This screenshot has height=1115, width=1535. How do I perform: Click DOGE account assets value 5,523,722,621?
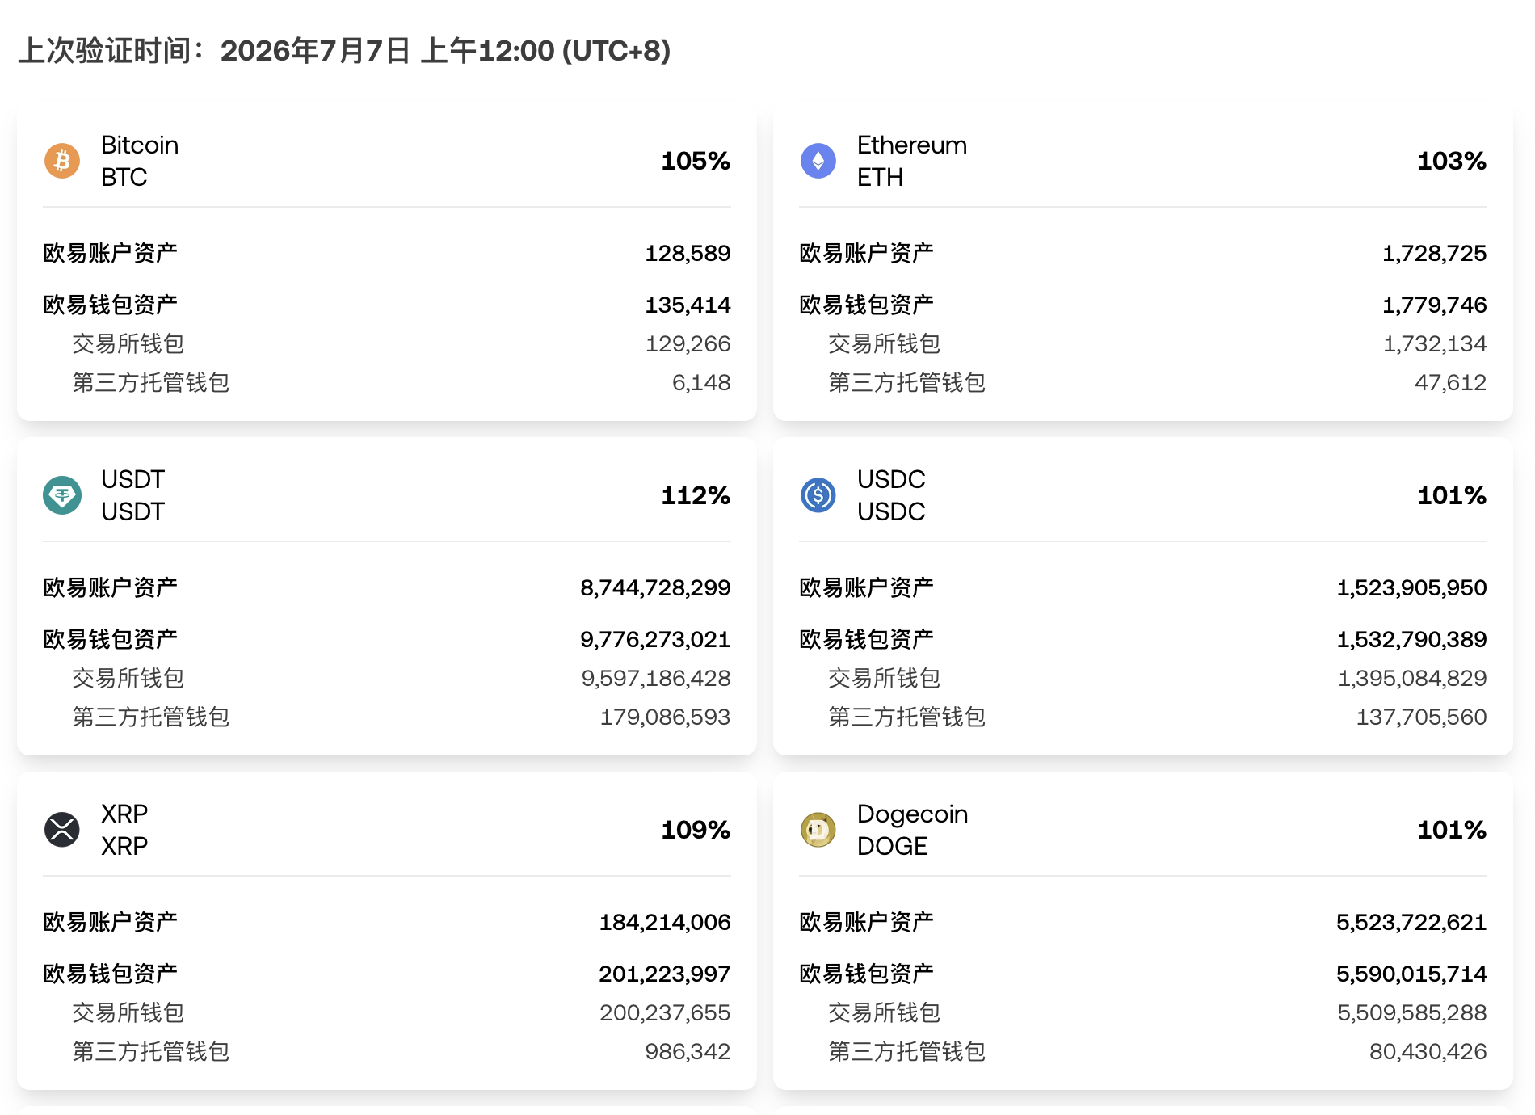point(1411,923)
